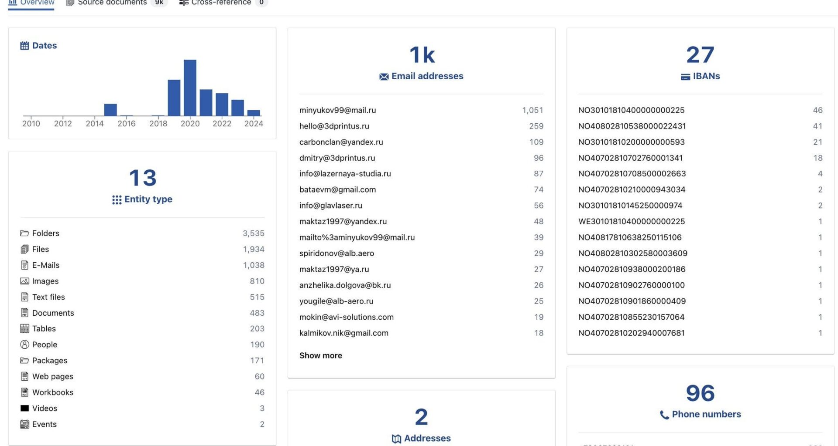Click the E-Mails entity icon
Viewport: 838px width, 446px height.
click(x=24, y=265)
